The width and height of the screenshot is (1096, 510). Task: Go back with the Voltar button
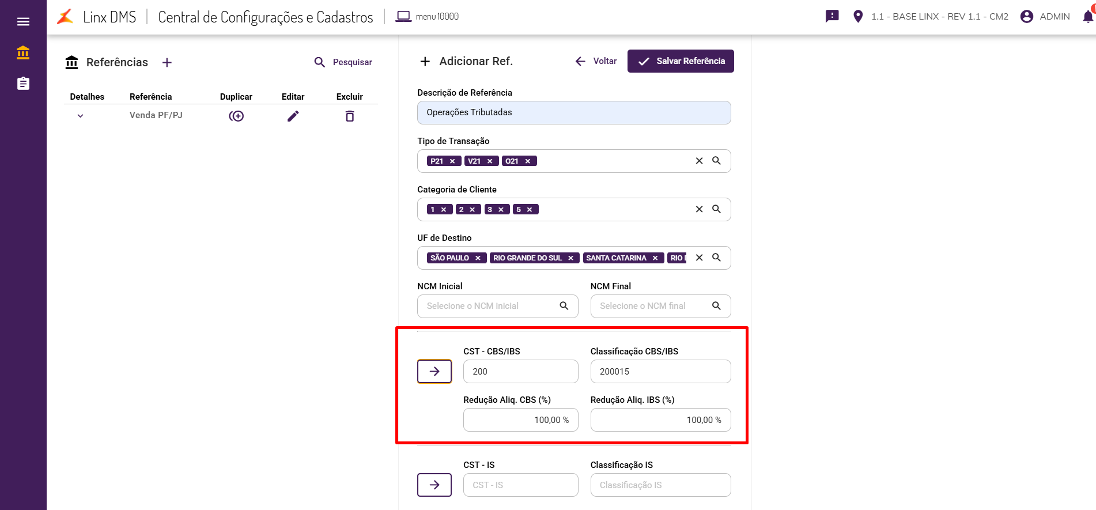596,61
